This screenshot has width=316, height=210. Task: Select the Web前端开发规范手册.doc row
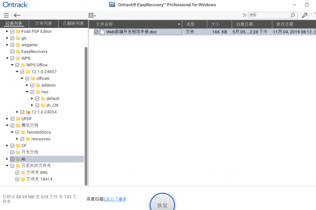(205, 32)
